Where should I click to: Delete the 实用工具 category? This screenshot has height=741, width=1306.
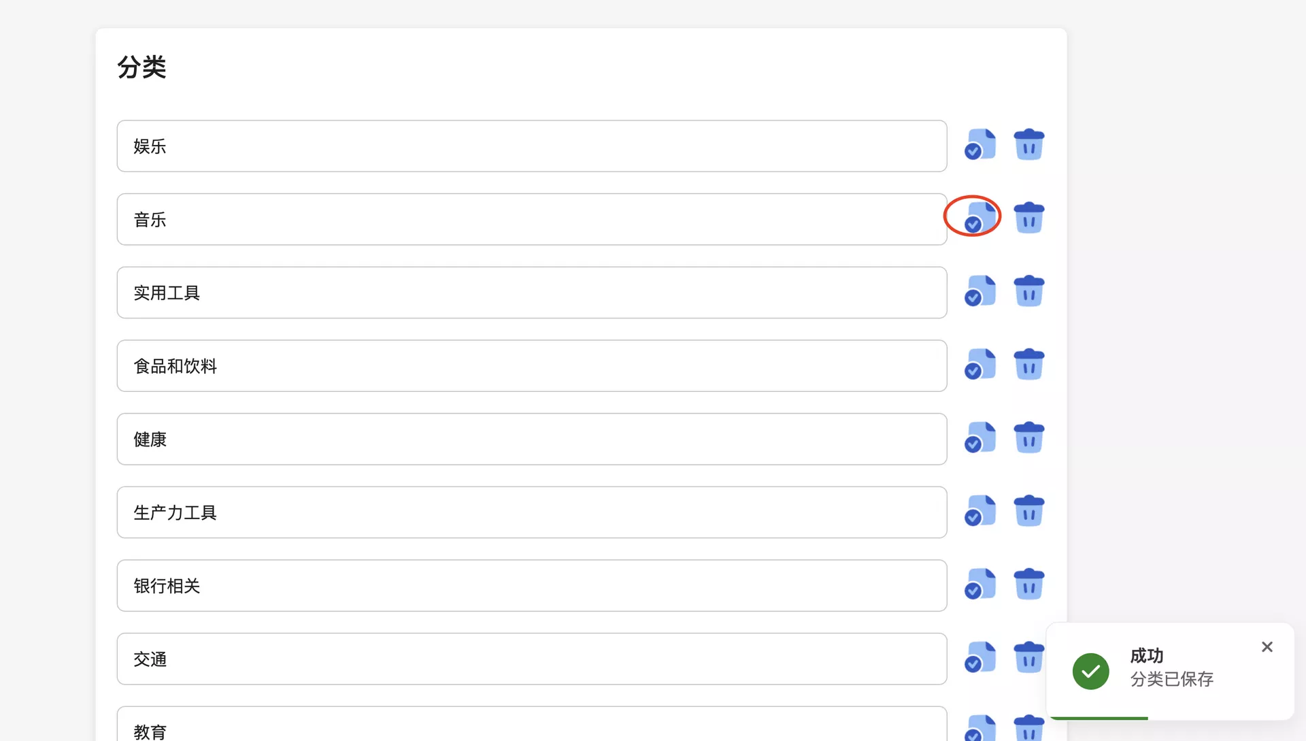tap(1028, 291)
